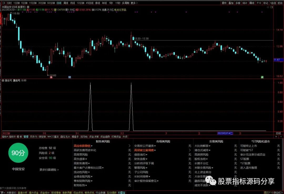Viewport: 284px width, 194px height.
Task: Open the 资金统计 bottom tab
Action: point(45,192)
